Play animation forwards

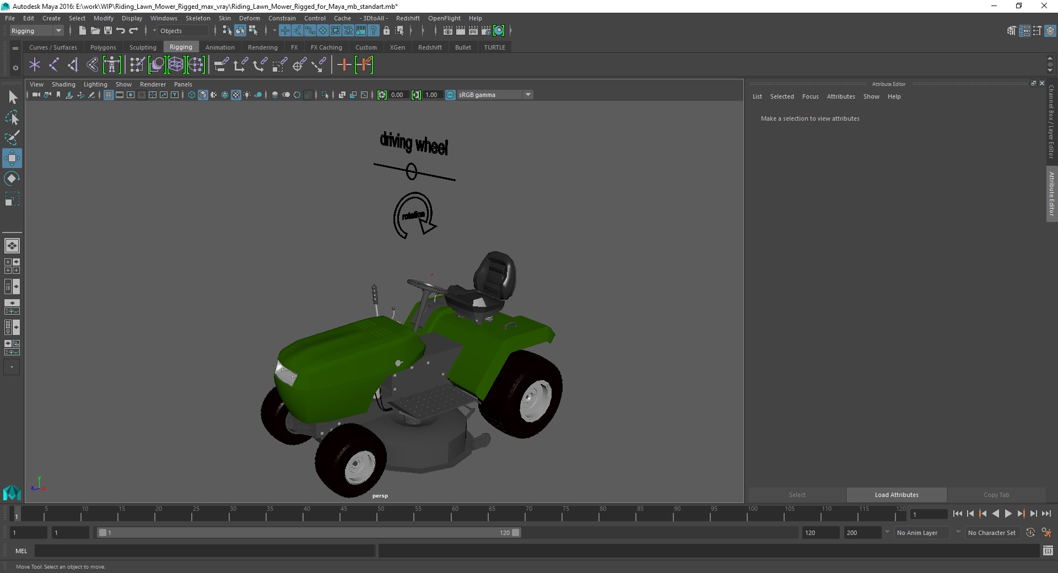tap(1008, 513)
